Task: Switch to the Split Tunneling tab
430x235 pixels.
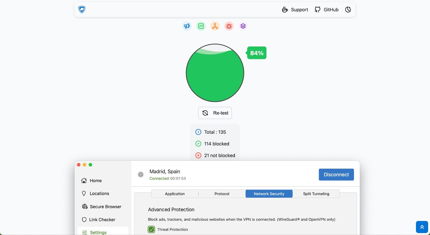Action: coord(316,194)
